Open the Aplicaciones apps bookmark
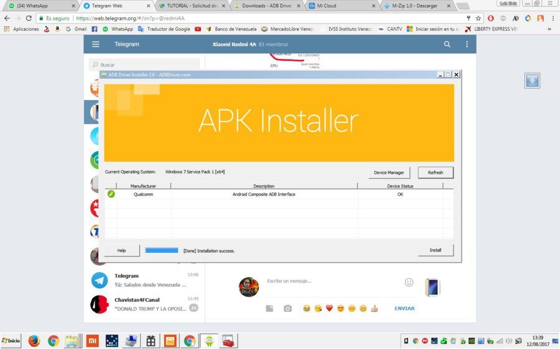The width and height of the screenshot is (560, 349). point(21,29)
